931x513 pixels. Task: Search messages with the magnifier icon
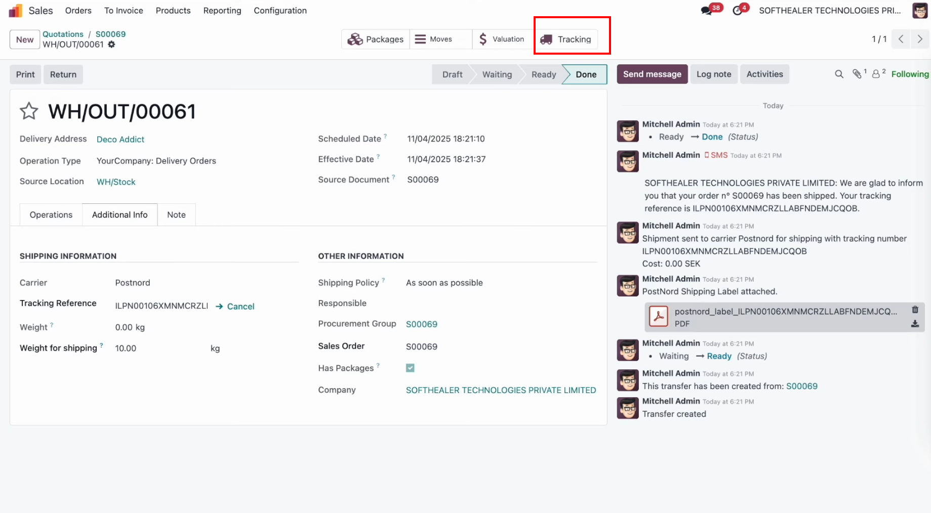839,74
